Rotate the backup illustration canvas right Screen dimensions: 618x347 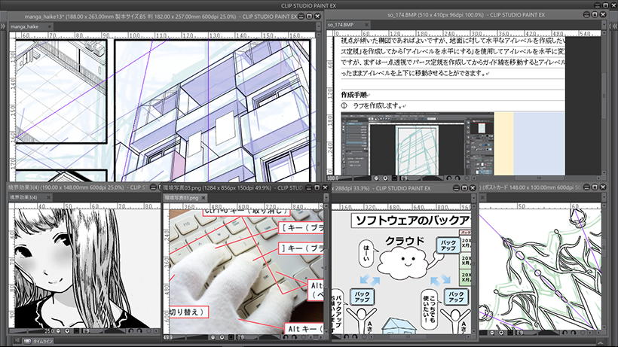tap(355, 336)
